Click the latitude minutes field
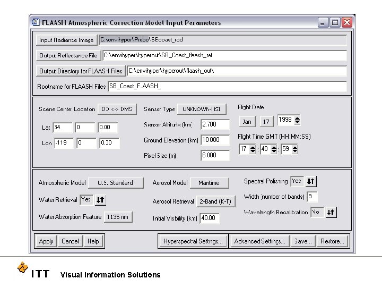This screenshot has height=287, width=382. coord(85,128)
